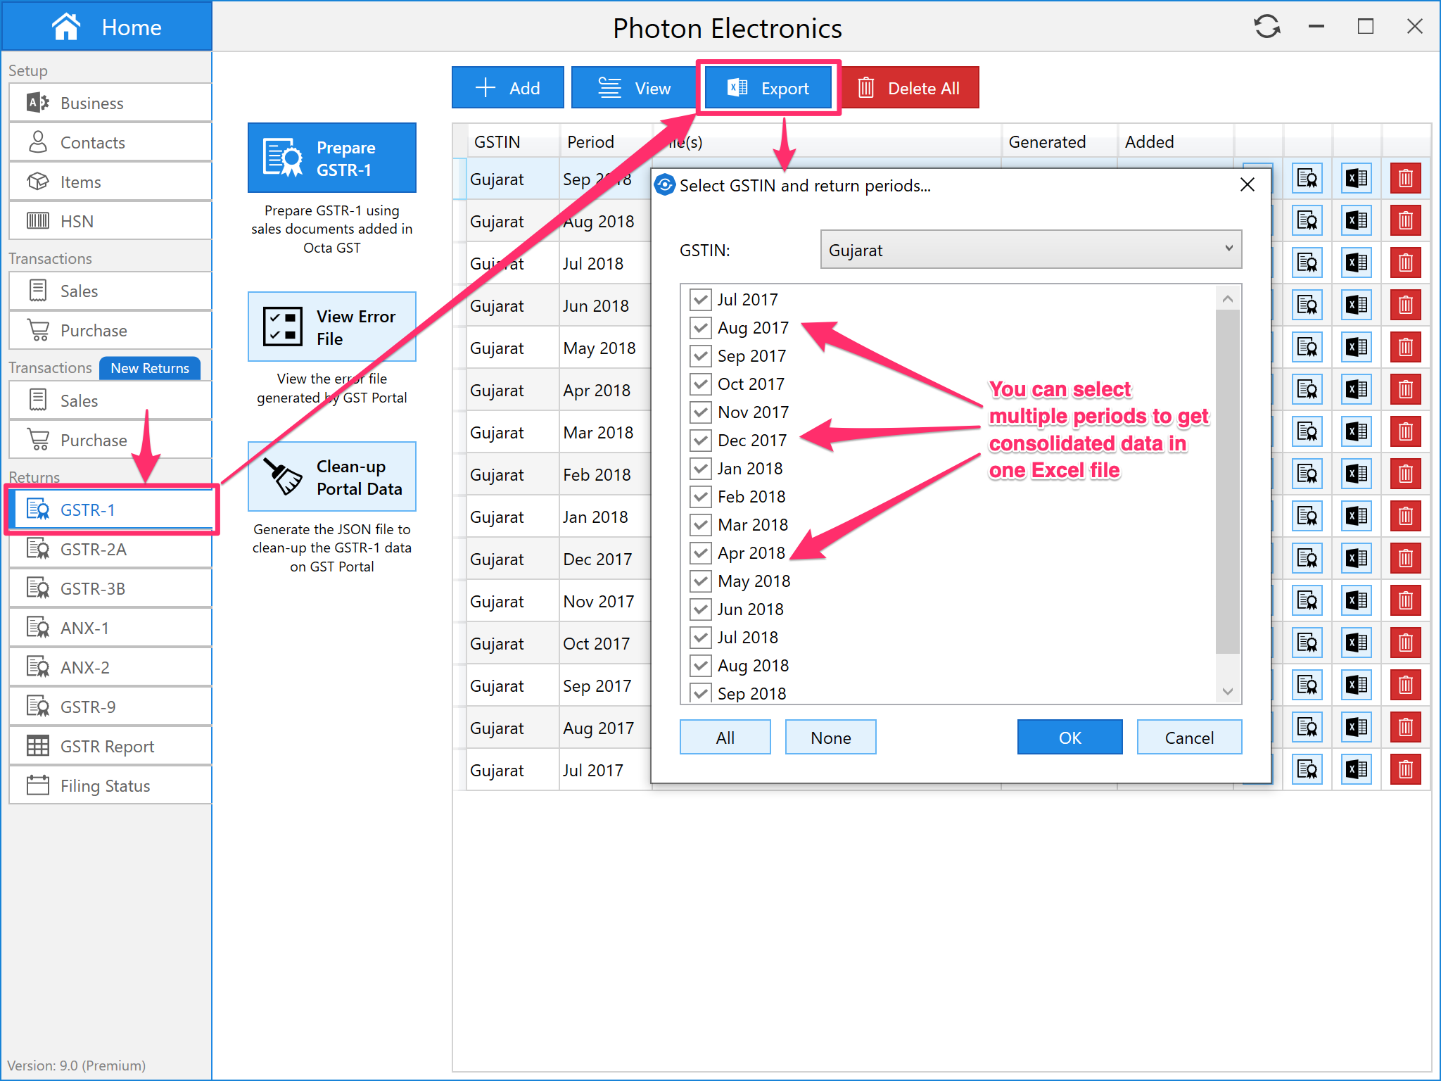Click None to clear all periods
This screenshot has height=1081, width=1441.
pos(830,738)
